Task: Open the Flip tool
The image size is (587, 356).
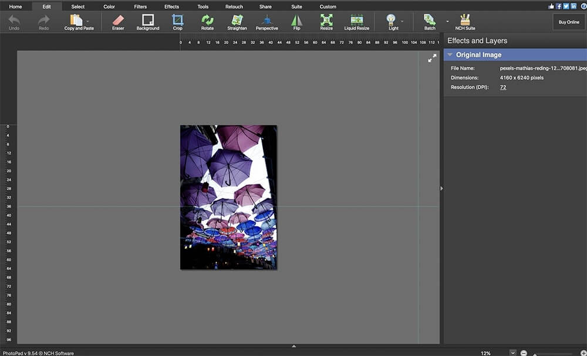Action: [x=296, y=22]
